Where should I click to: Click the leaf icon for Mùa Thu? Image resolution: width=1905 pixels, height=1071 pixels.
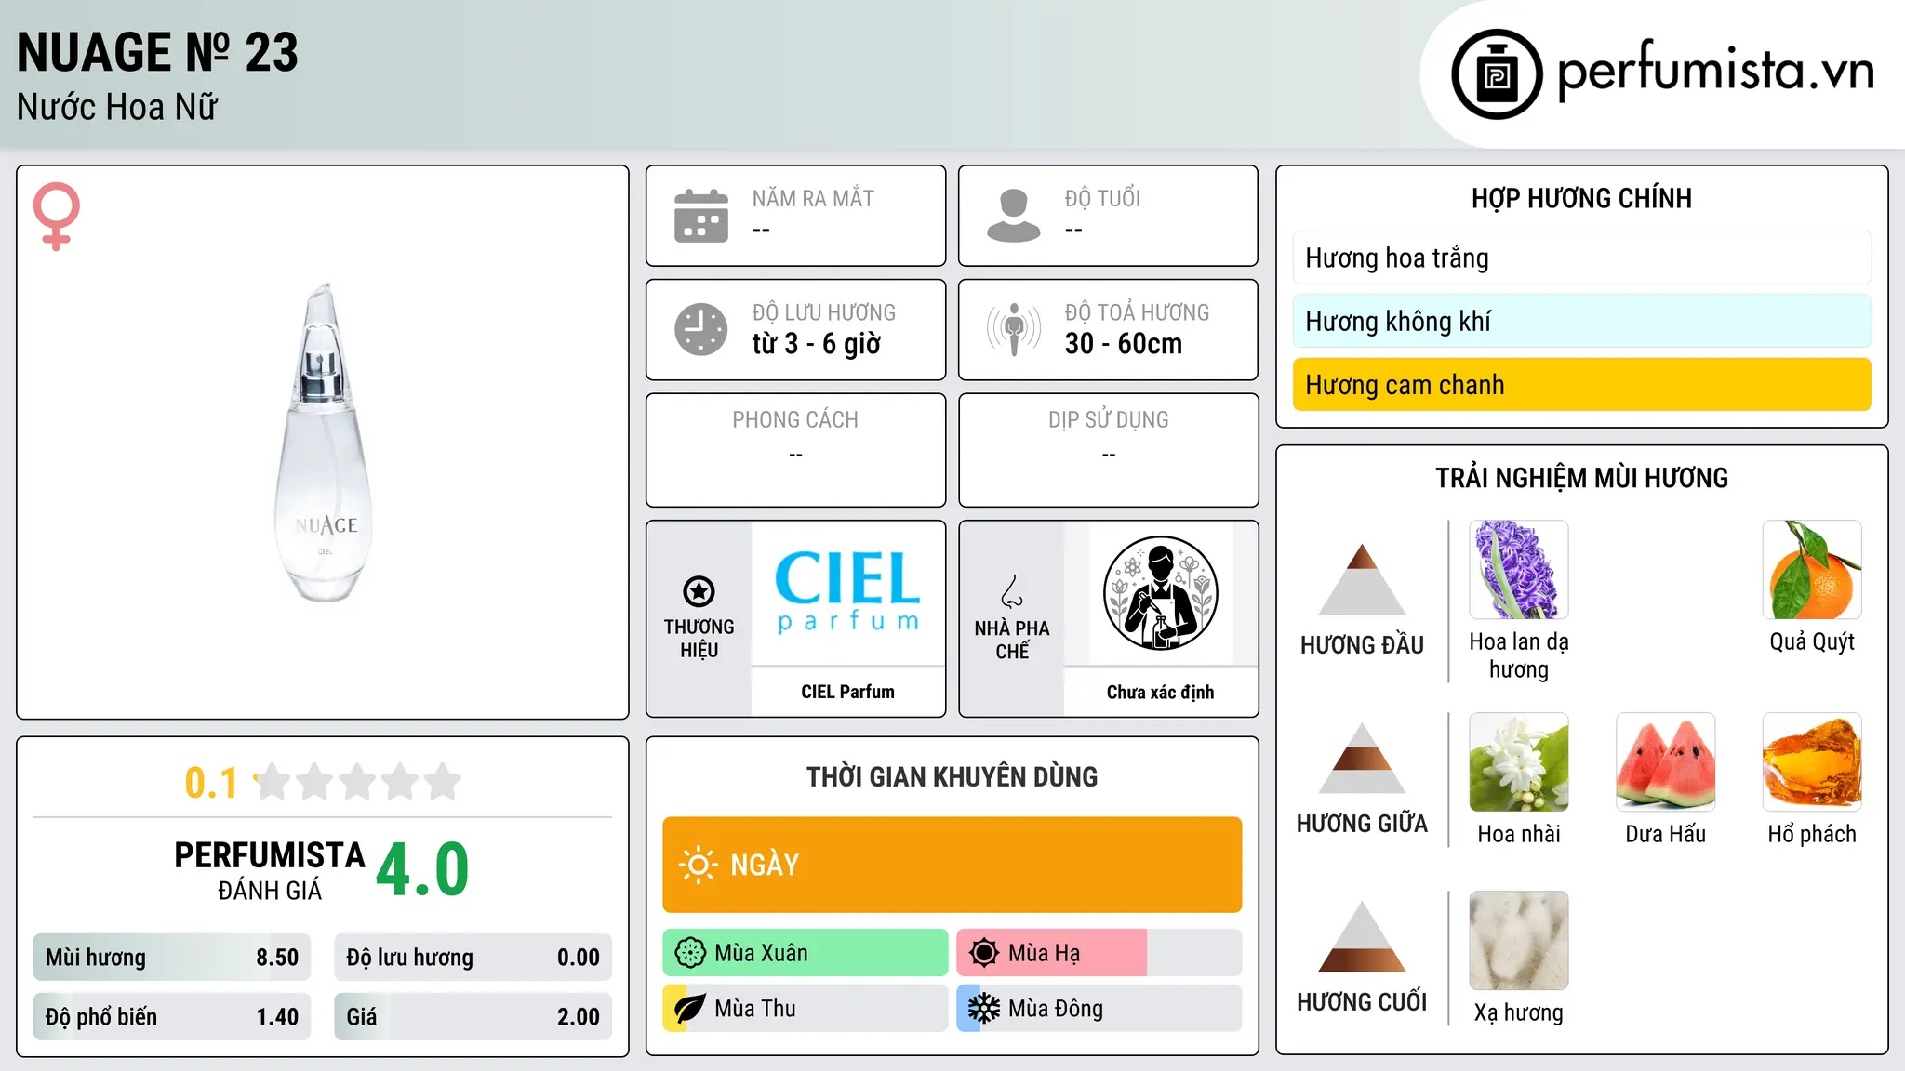pyautogui.click(x=690, y=1009)
